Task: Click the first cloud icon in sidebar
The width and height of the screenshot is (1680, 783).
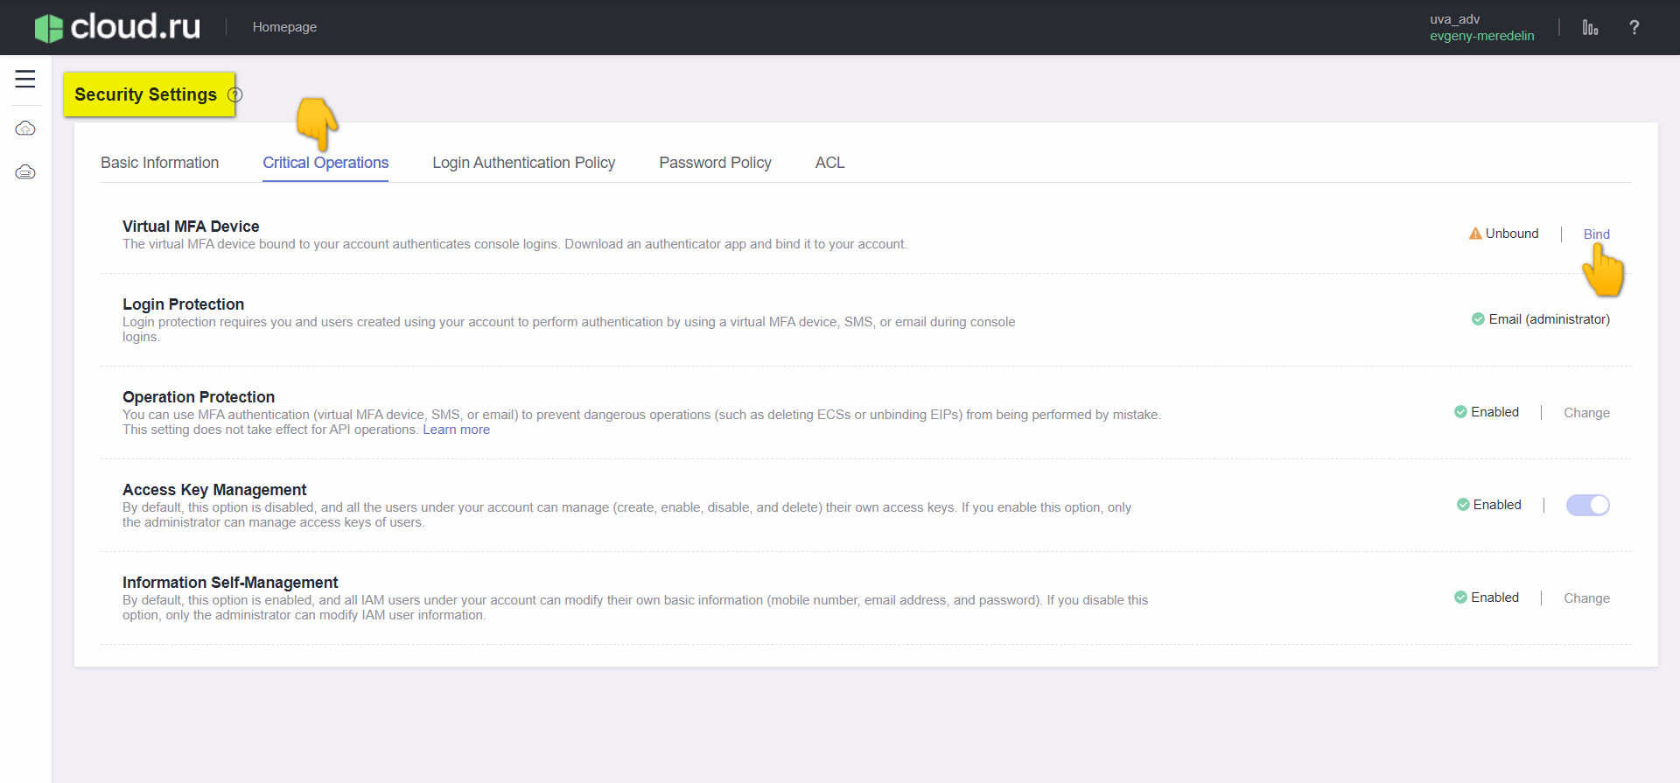Action: (25, 129)
